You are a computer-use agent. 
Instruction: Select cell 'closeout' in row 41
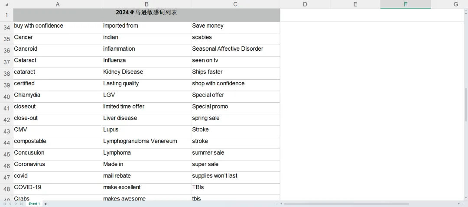[58, 108]
